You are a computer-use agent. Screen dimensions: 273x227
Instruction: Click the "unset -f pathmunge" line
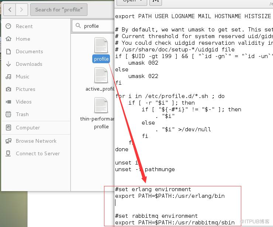(x=145, y=169)
